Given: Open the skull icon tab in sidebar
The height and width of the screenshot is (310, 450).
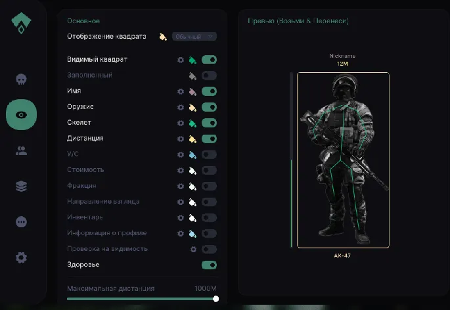Looking at the screenshot, I should 21,79.
